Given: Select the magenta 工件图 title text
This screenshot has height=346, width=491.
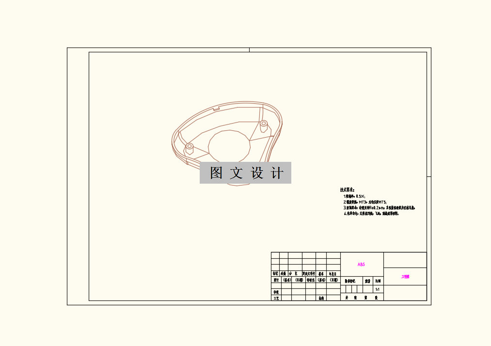Looking at the screenshot, I should (x=405, y=277).
